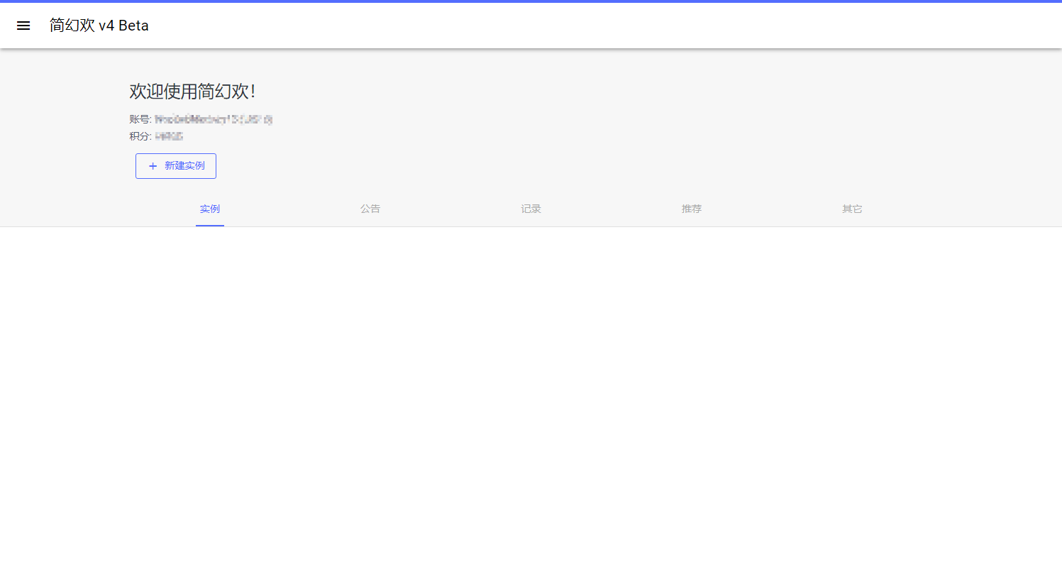1062x577 pixels.
Task: Open the hamburger navigation menu
Action: pyautogui.click(x=23, y=26)
